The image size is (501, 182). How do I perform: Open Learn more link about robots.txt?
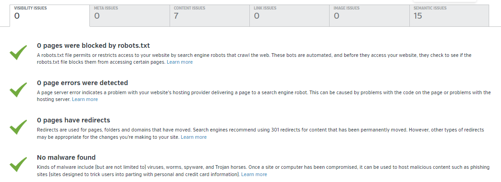pyautogui.click(x=180, y=62)
